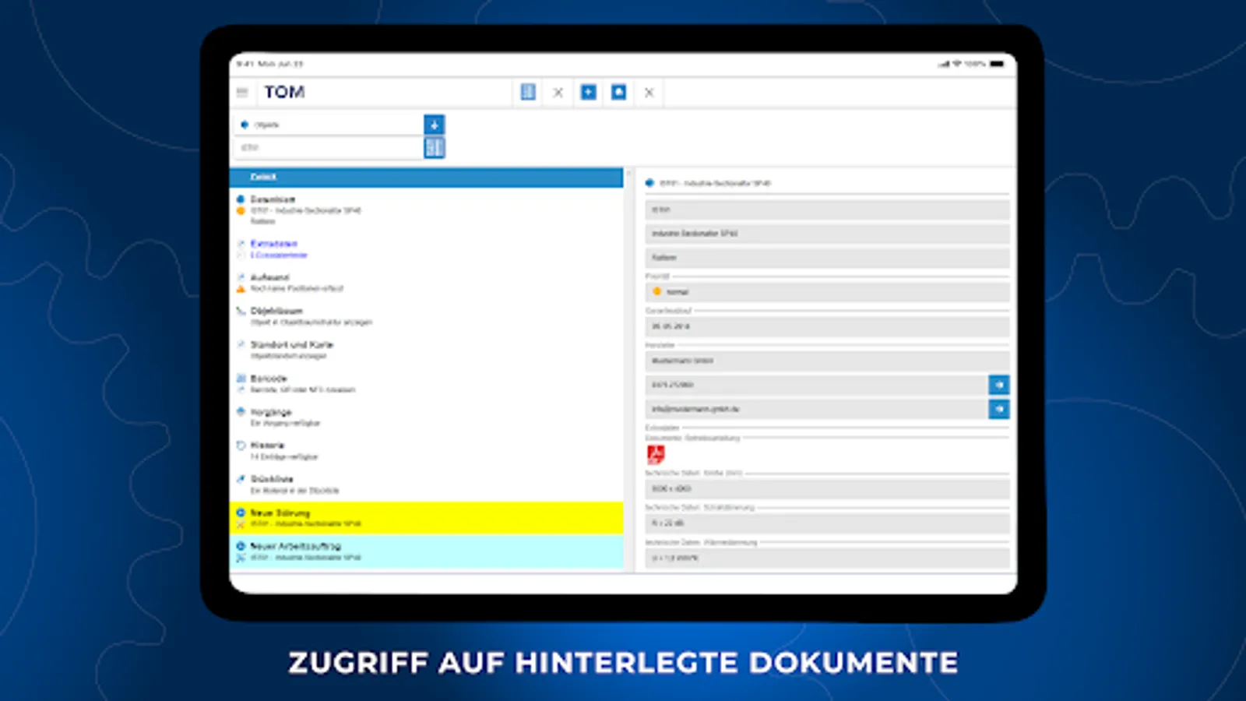Open the Basisdaten list entry

[427, 210]
